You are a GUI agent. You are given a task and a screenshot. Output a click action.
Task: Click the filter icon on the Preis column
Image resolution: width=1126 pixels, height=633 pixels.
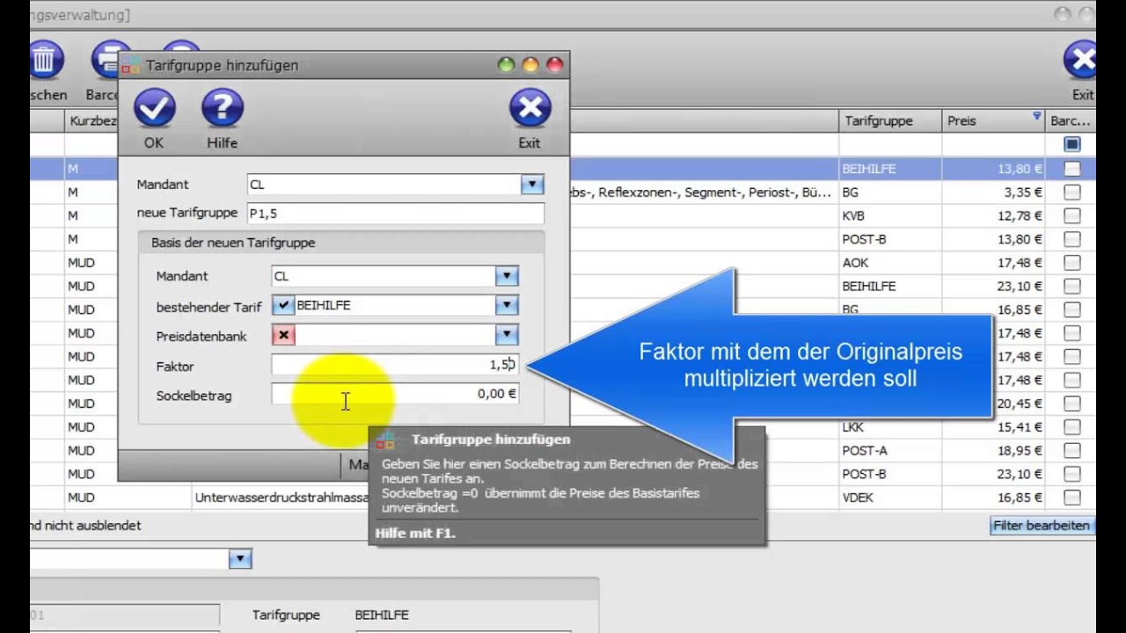pos(1035,117)
